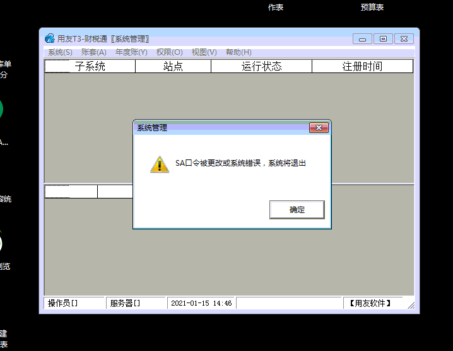Click the 运行状态 column header
This screenshot has width=453, height=351.
pos(261,66)
